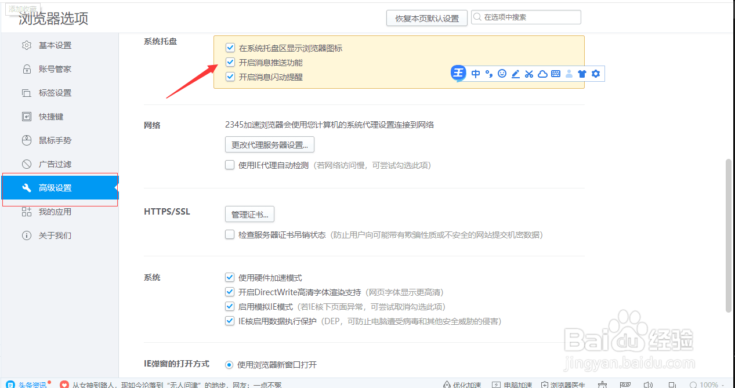The width and height of the screenshot is (735, 388).
Task: Open cloud input via the cloud icon
Action: point(542,74)
